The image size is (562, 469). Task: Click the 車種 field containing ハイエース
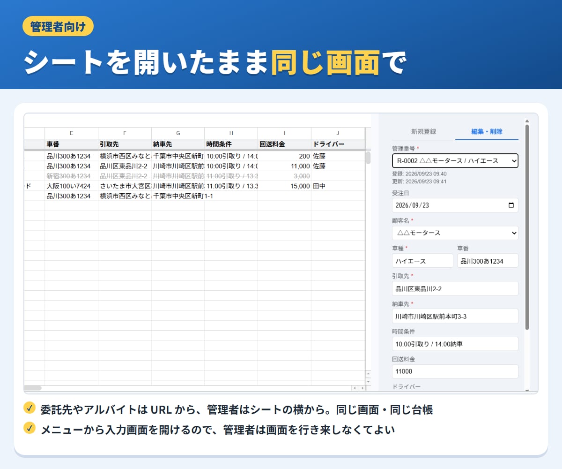422,261
